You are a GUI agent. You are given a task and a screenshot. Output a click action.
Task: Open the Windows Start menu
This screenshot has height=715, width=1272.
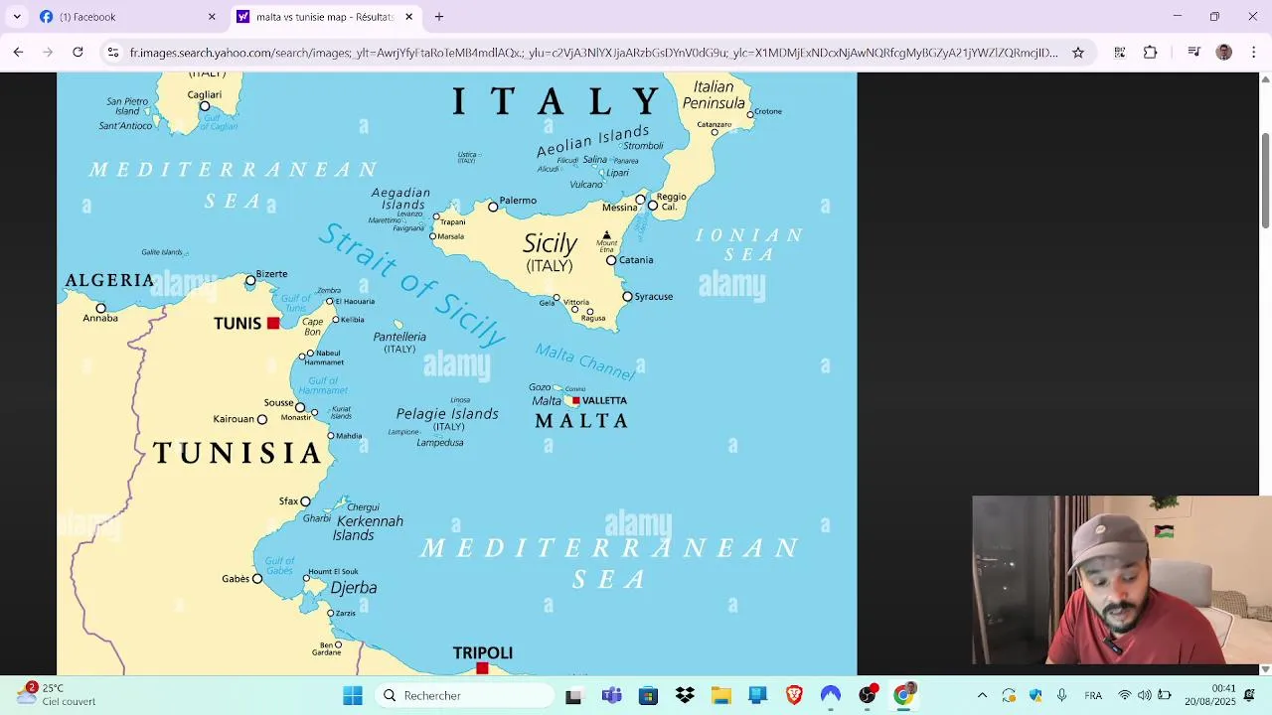coord(353,695)
